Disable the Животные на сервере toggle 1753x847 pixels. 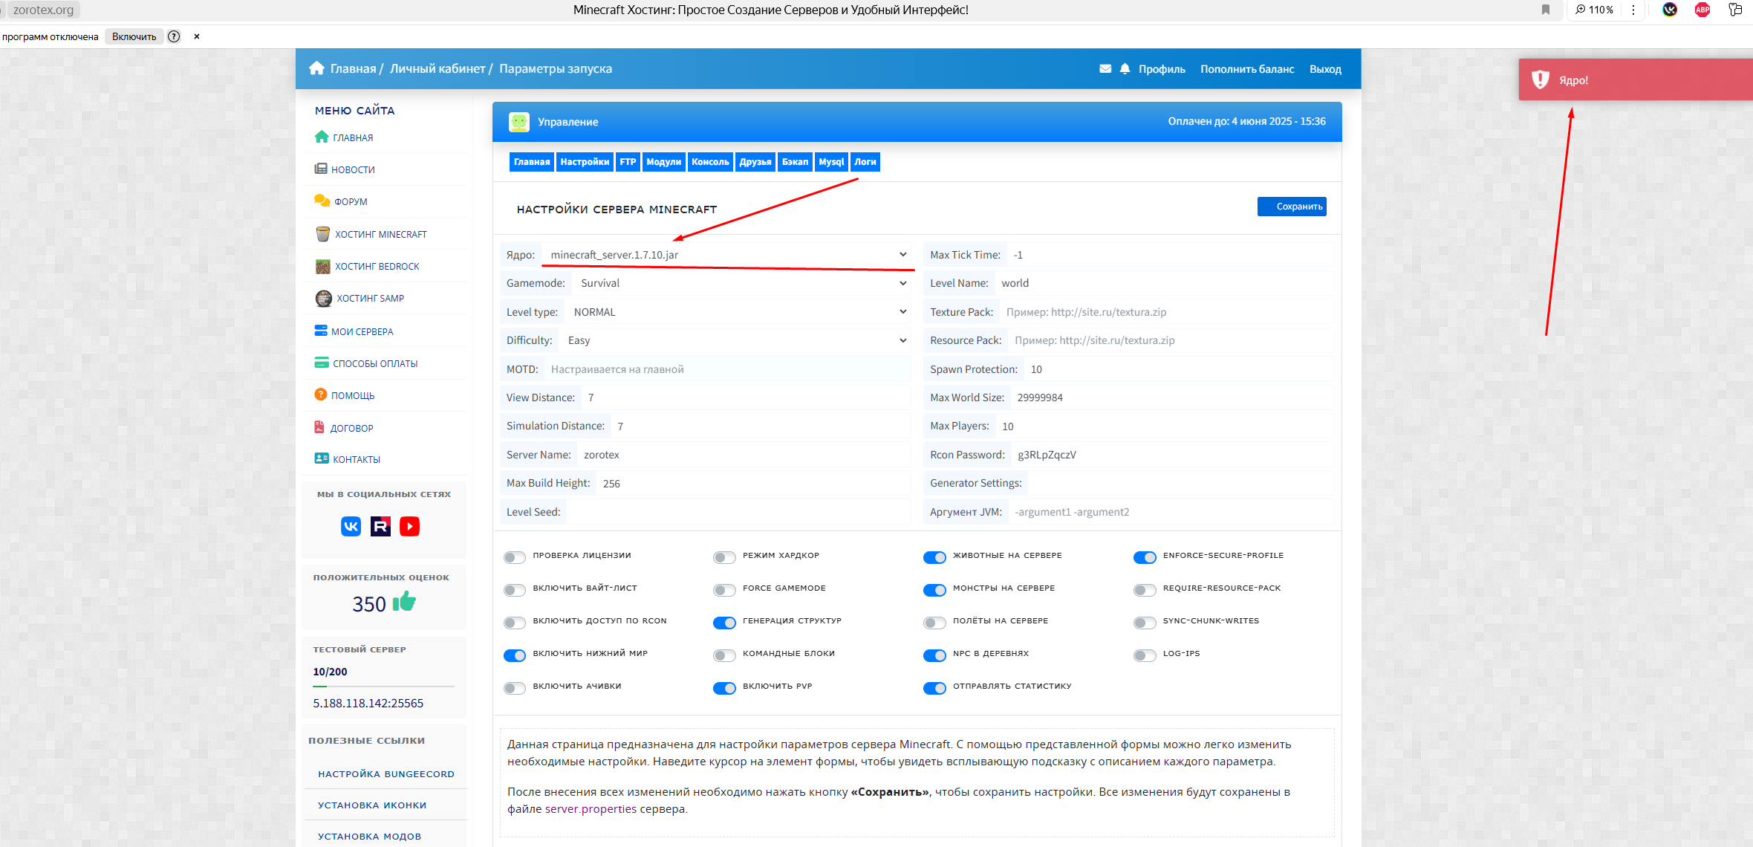[934, 556]
